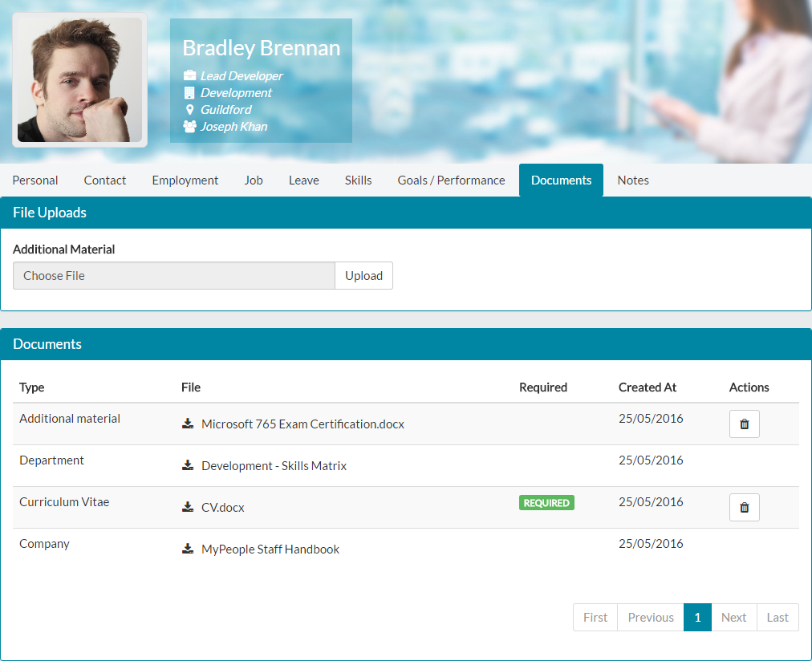Click the Upload button

pos(364,275)
